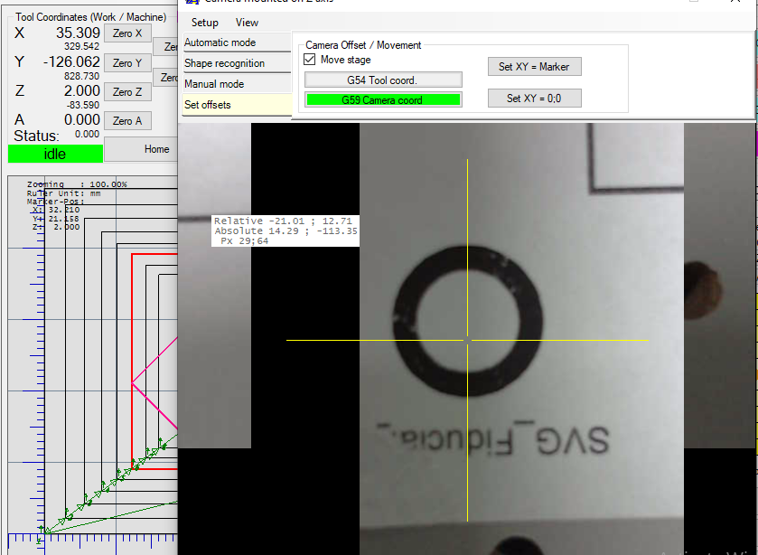Viewport: 758px width, 555px height.
Task: Zero the A axis coordinate
Action: 127,121
